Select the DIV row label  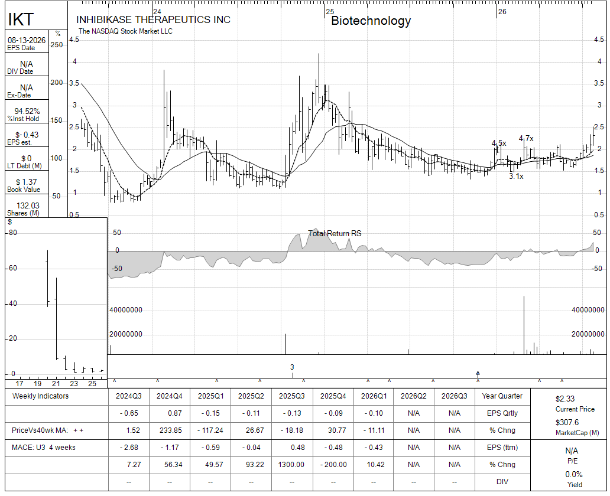[x=502, y=482]
